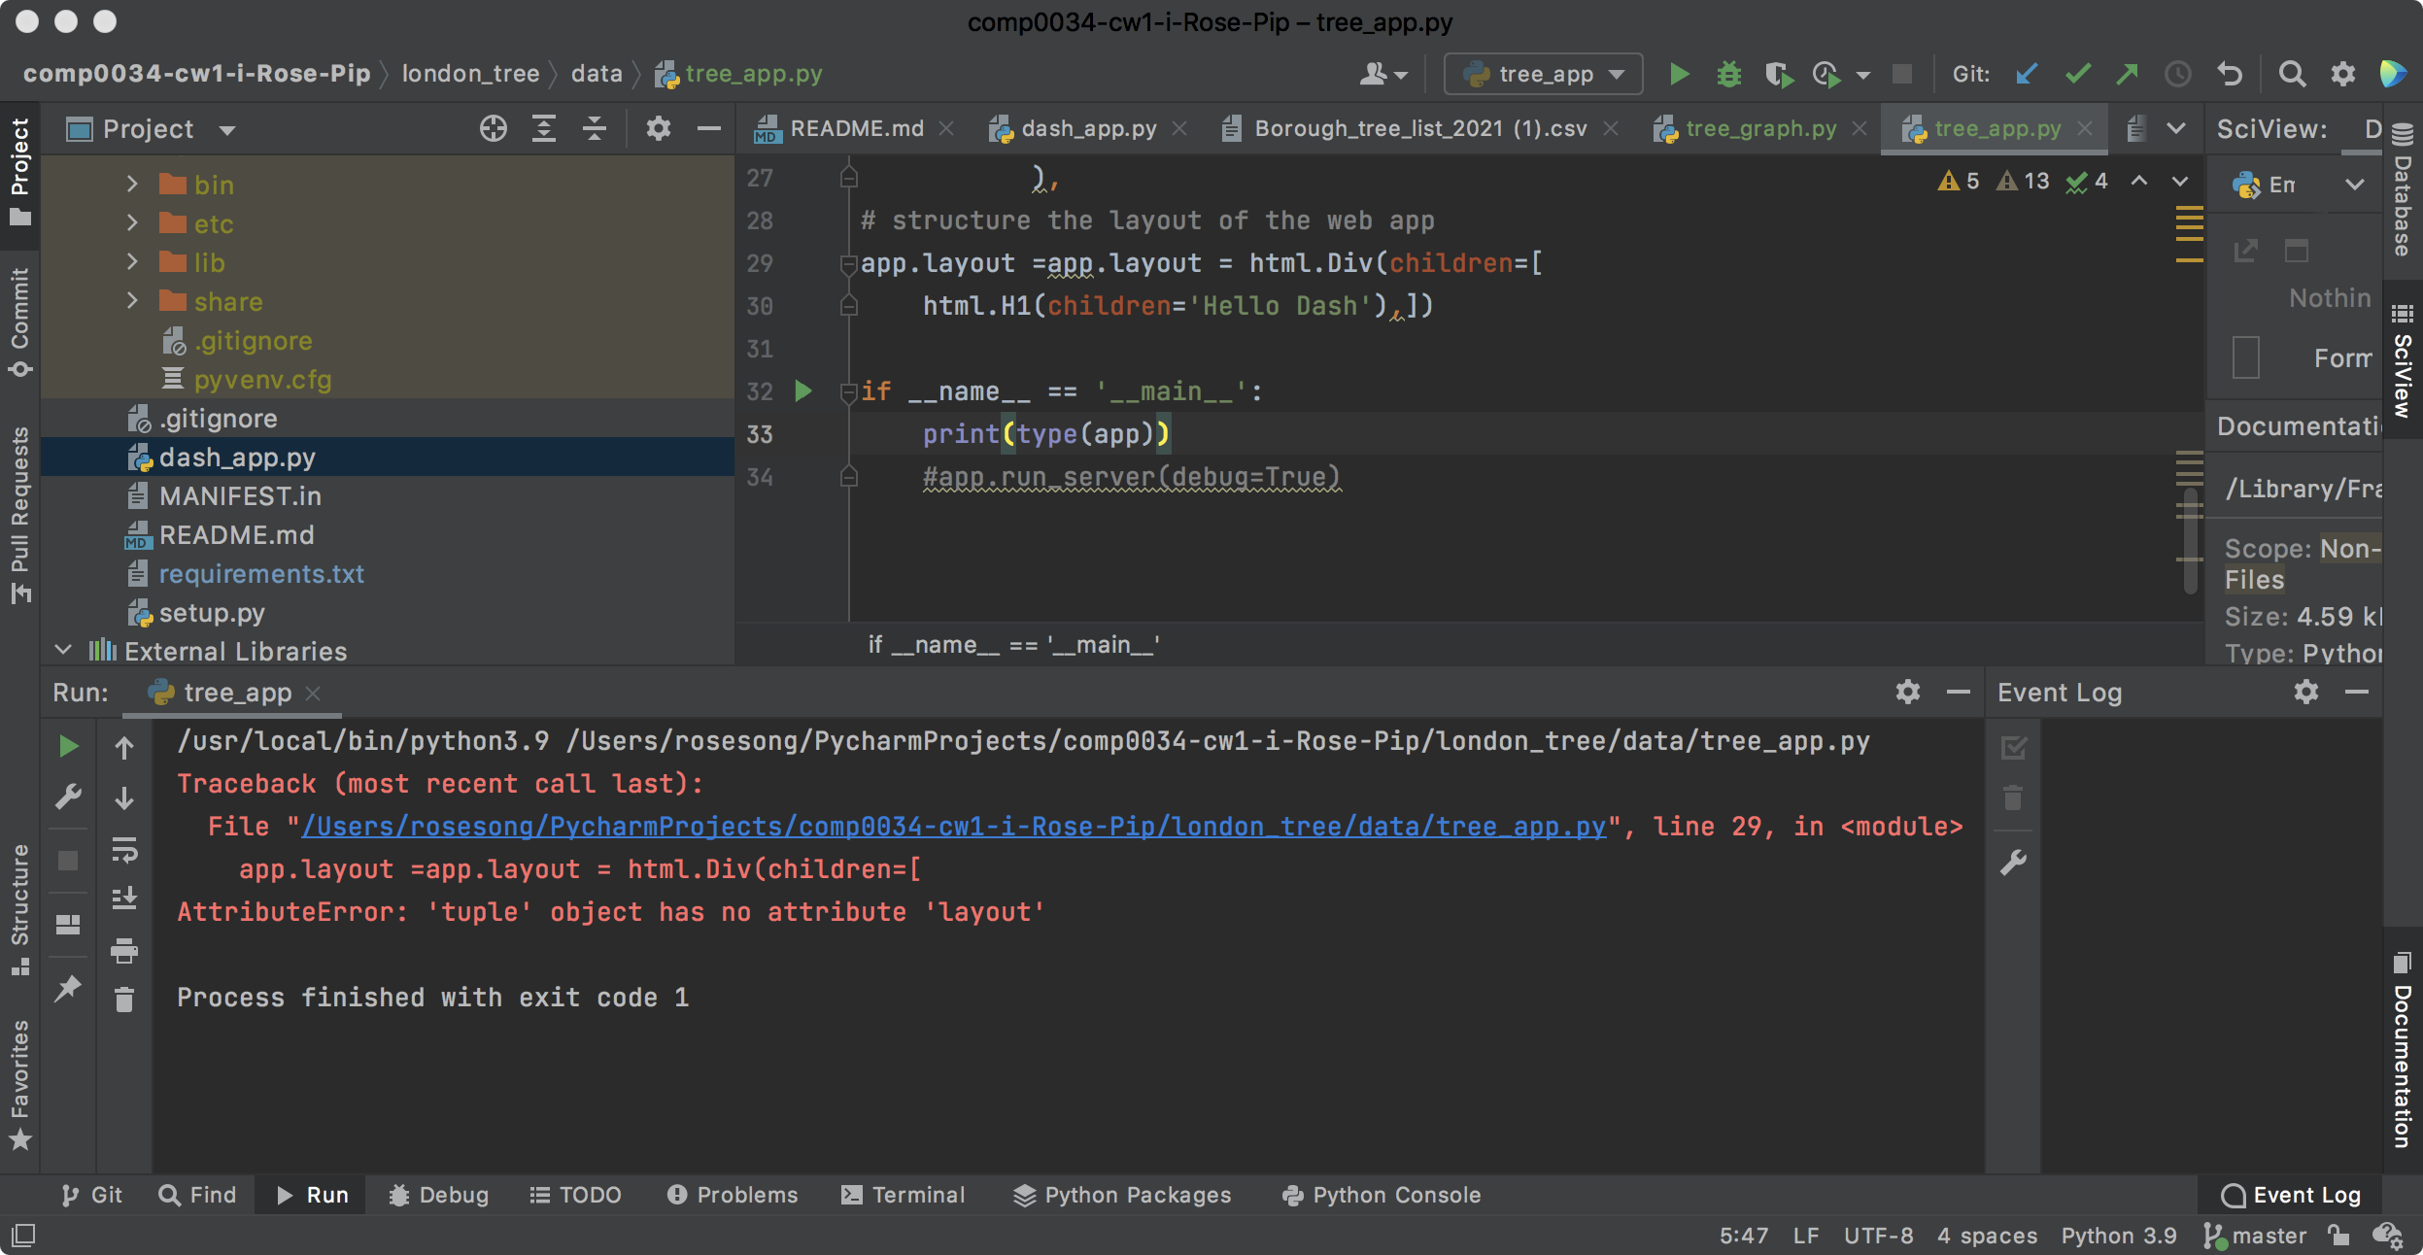Open the Terminal tool window tab

click(x=904, y=1195)
